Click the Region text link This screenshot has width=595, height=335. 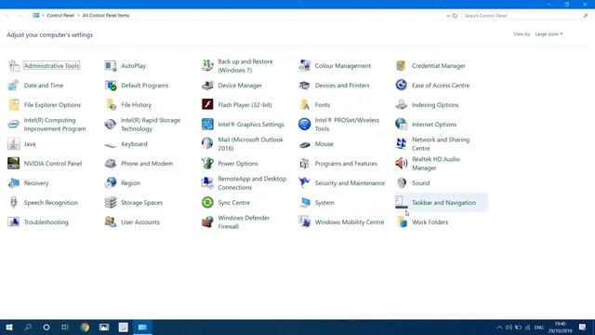[x=130, y=183]
